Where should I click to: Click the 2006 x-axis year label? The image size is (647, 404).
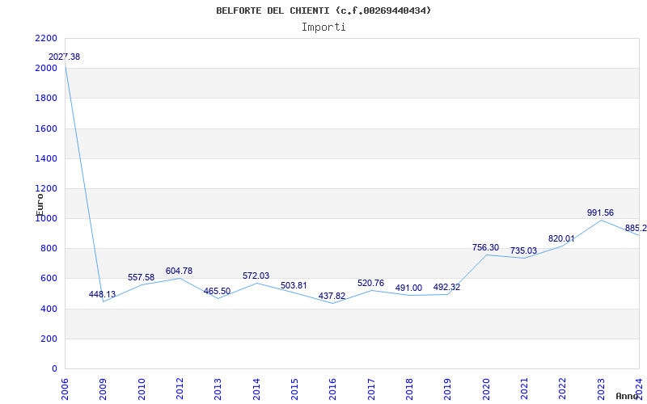pyautogui.click(x=65, y=389)
